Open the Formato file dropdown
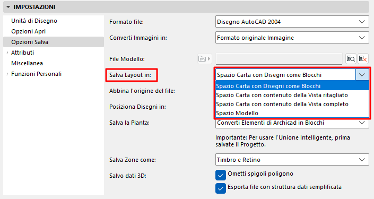The image size is (374, 199). click(292, 22)
